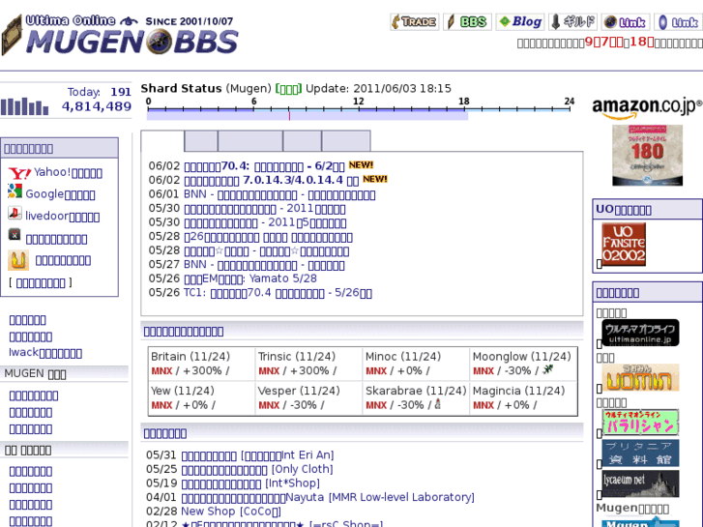Image resolution: width=703 pixels, height=527 pixels.
Task: Select the first active news tab
Action: 162,141
